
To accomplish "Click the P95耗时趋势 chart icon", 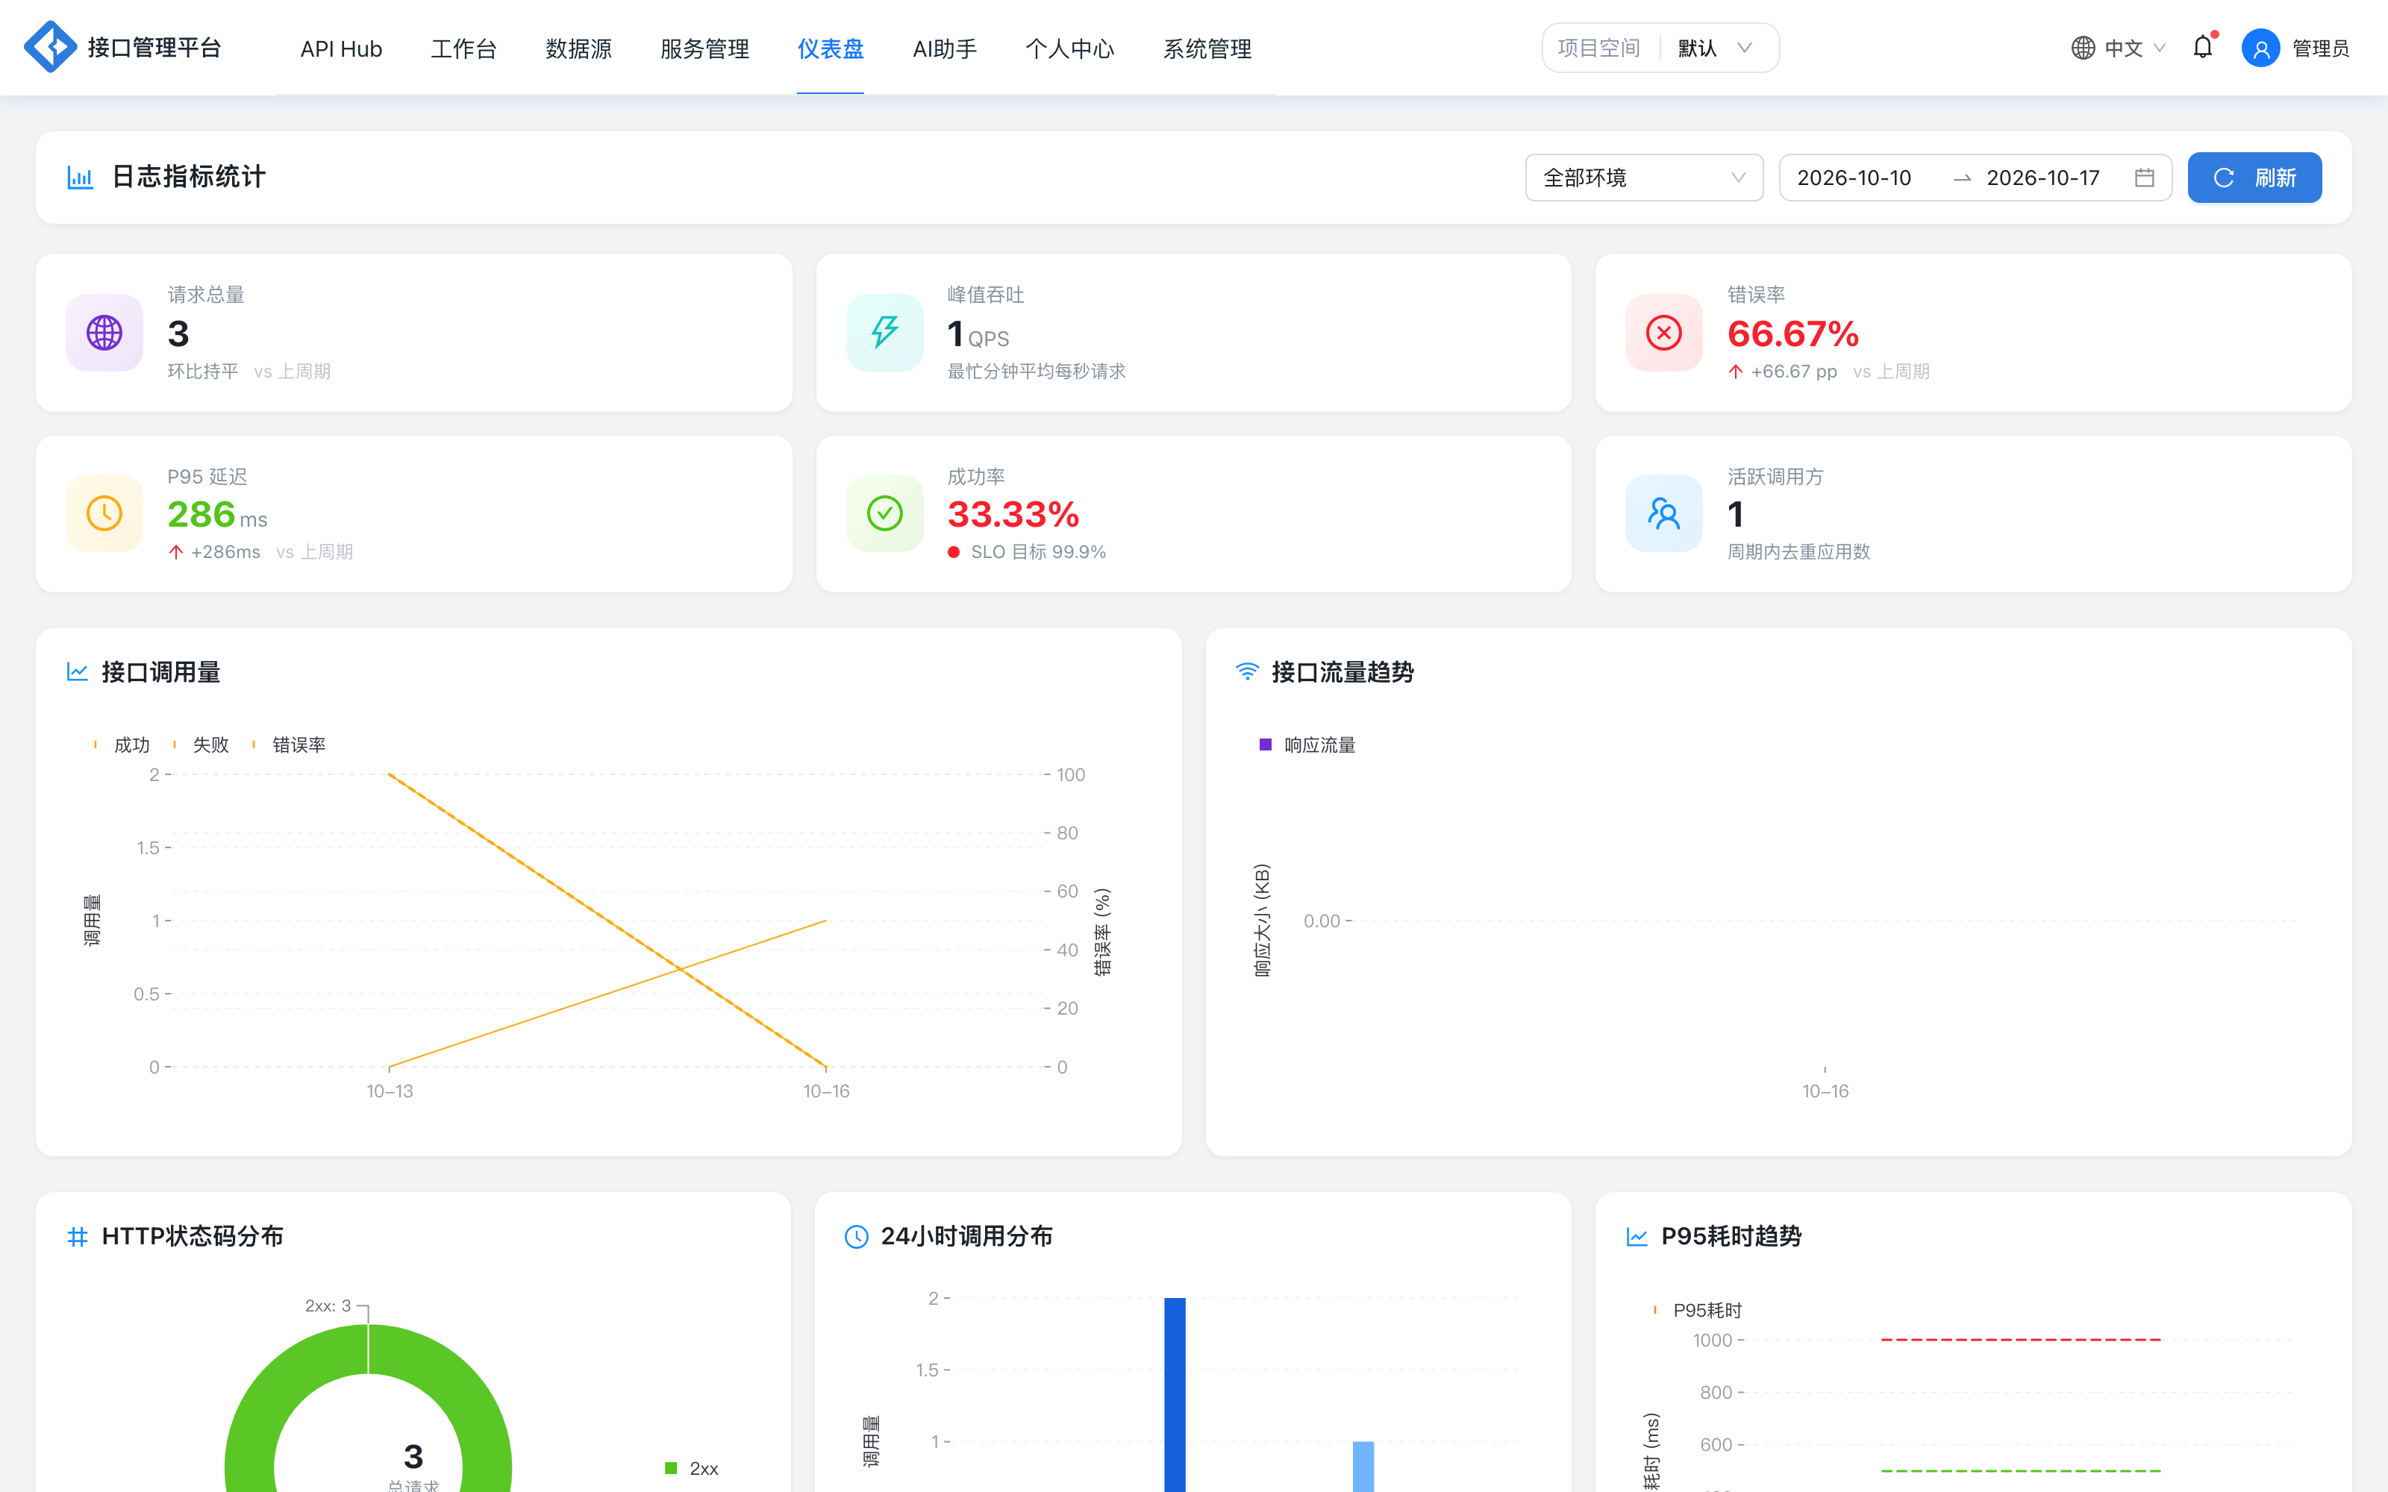I will pyautogui.click(x=1637, y=1236).
